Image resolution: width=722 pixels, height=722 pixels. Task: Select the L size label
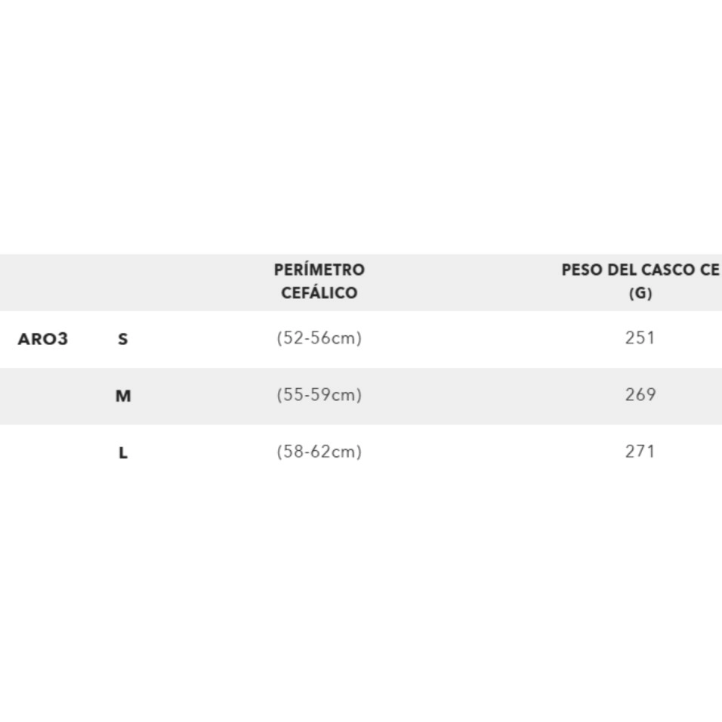122,453
